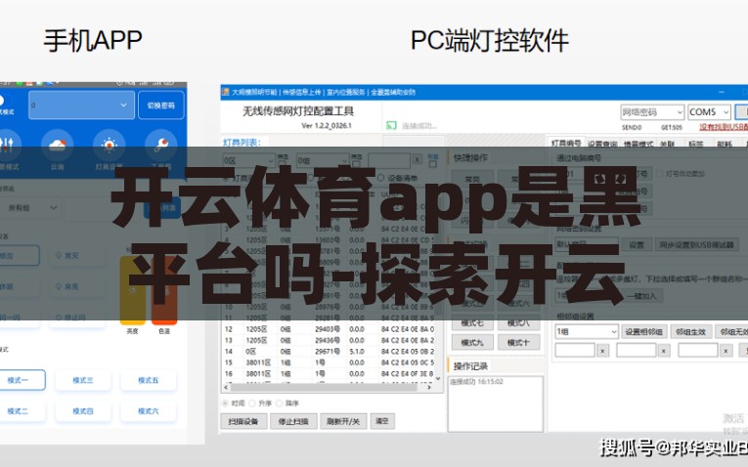Click the 清空 button
The height and width of the screenshot is (467, 748).
382,421
